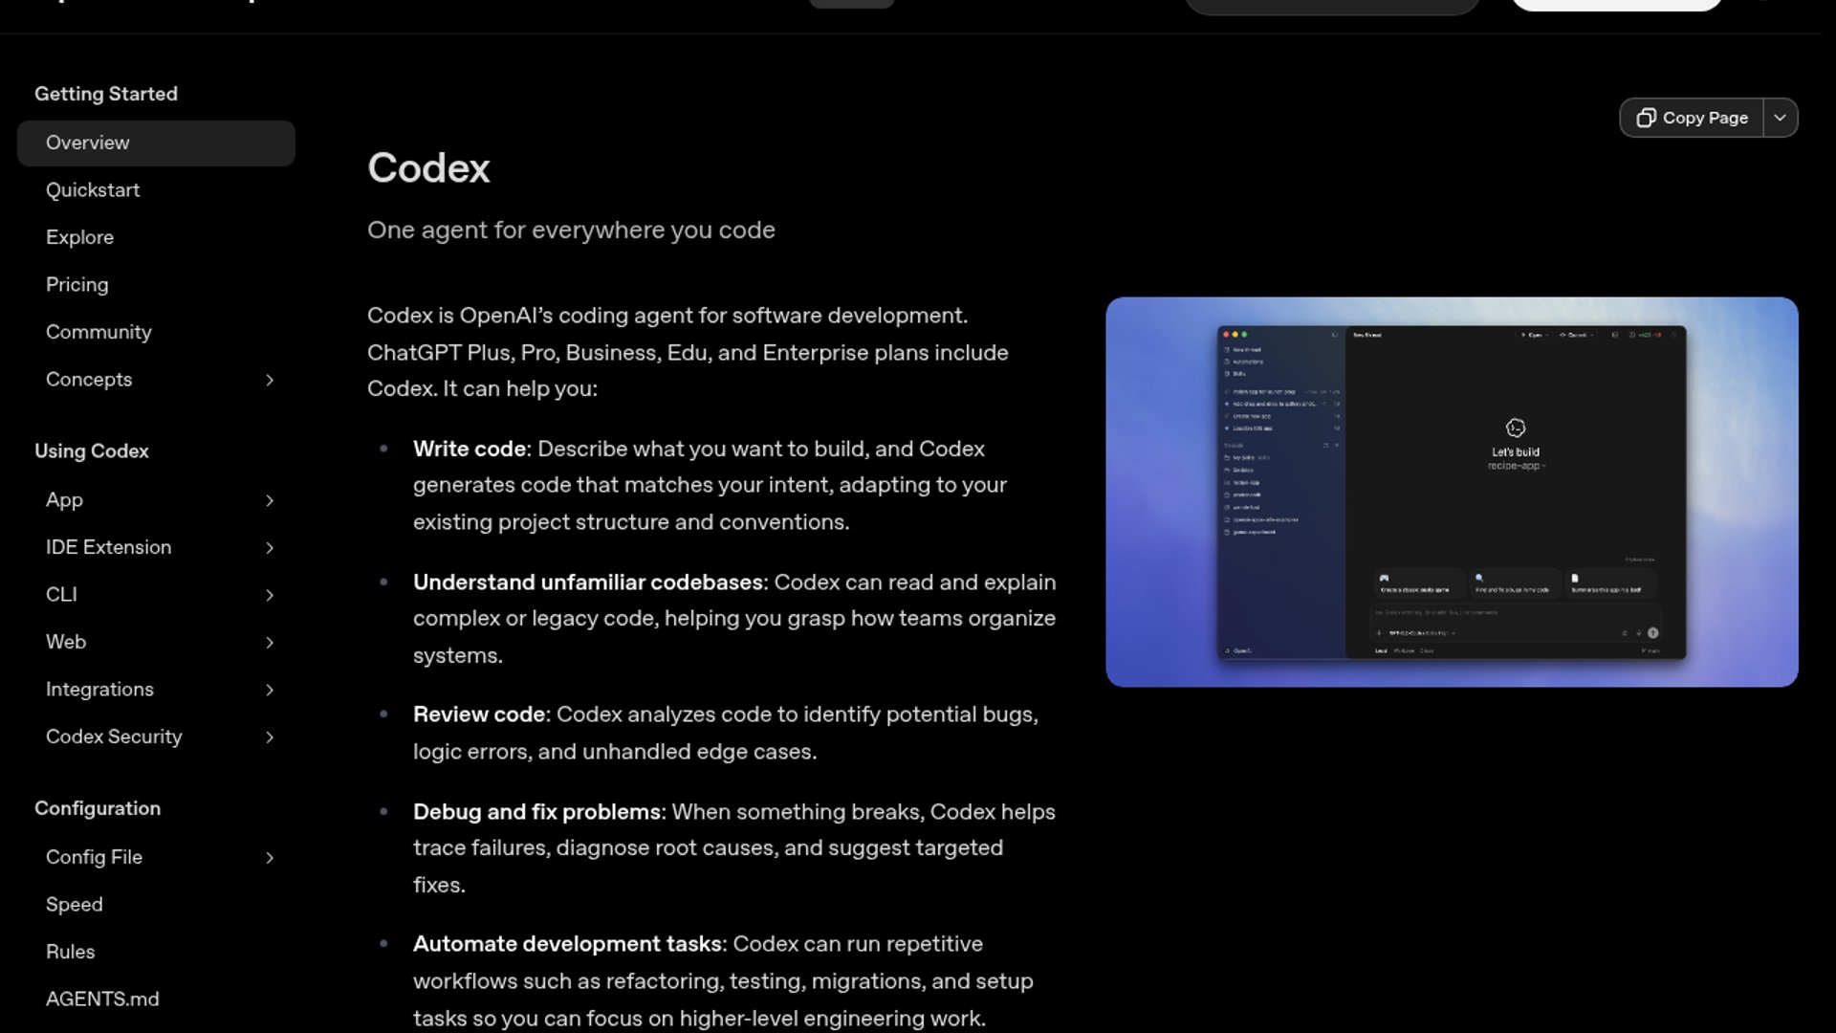Expand the App section chevron
Viewport: 1836px width, 1033px height.
pos(270,500)
